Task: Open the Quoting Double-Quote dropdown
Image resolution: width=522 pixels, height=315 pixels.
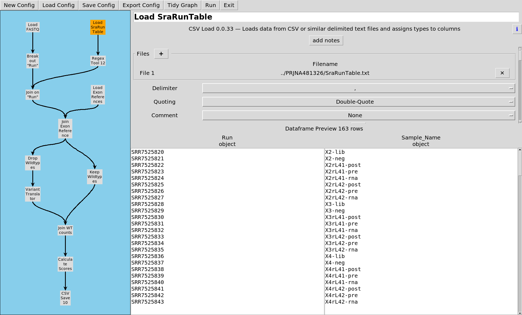Action: coord(358,102)
